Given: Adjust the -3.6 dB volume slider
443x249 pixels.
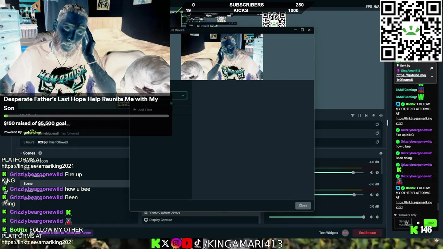Looking at the screenshot, I should point(339,195).
